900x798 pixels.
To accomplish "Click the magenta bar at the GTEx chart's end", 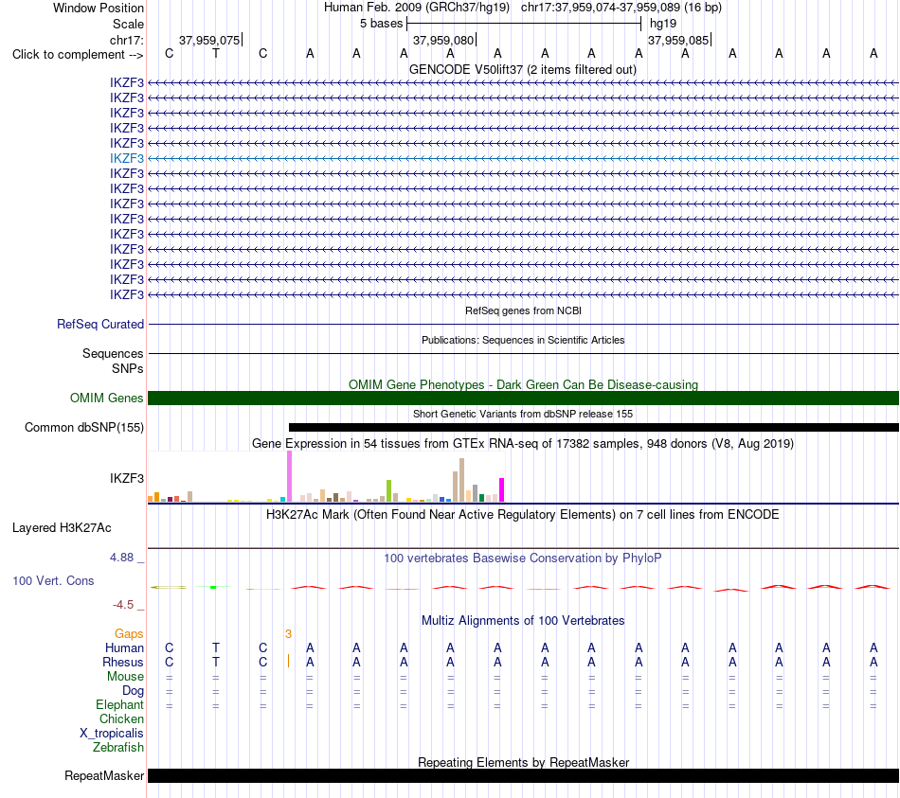I will [502, 490].
